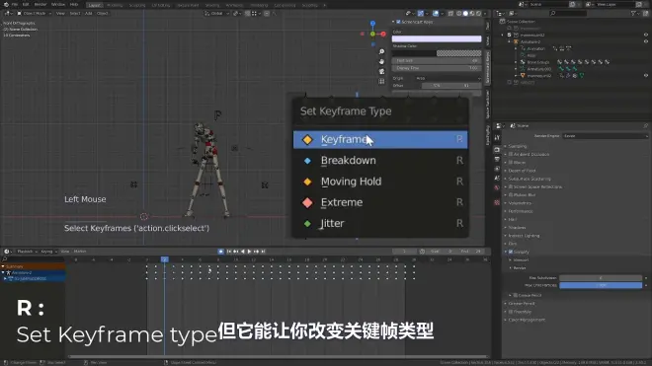Click the Display Time field

pos(437,68)
